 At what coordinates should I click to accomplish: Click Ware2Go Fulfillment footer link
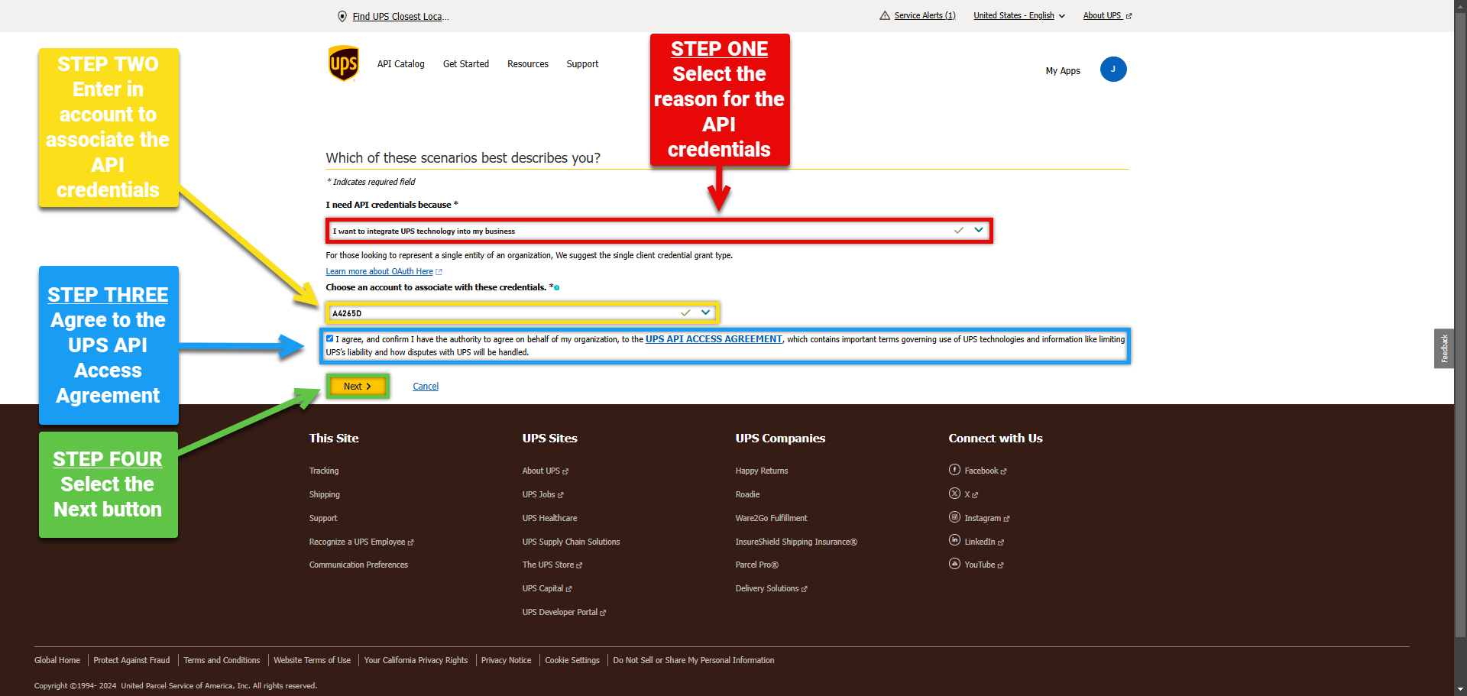[771, 518]
